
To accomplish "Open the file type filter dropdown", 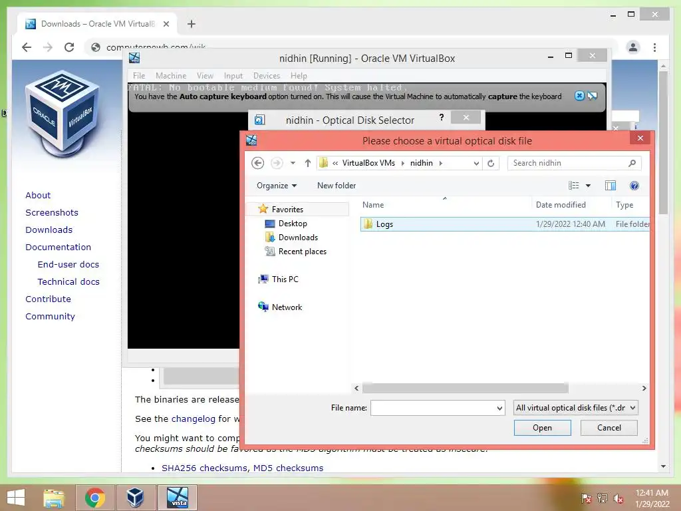I will pyautogui.click(x=575, y=408).
